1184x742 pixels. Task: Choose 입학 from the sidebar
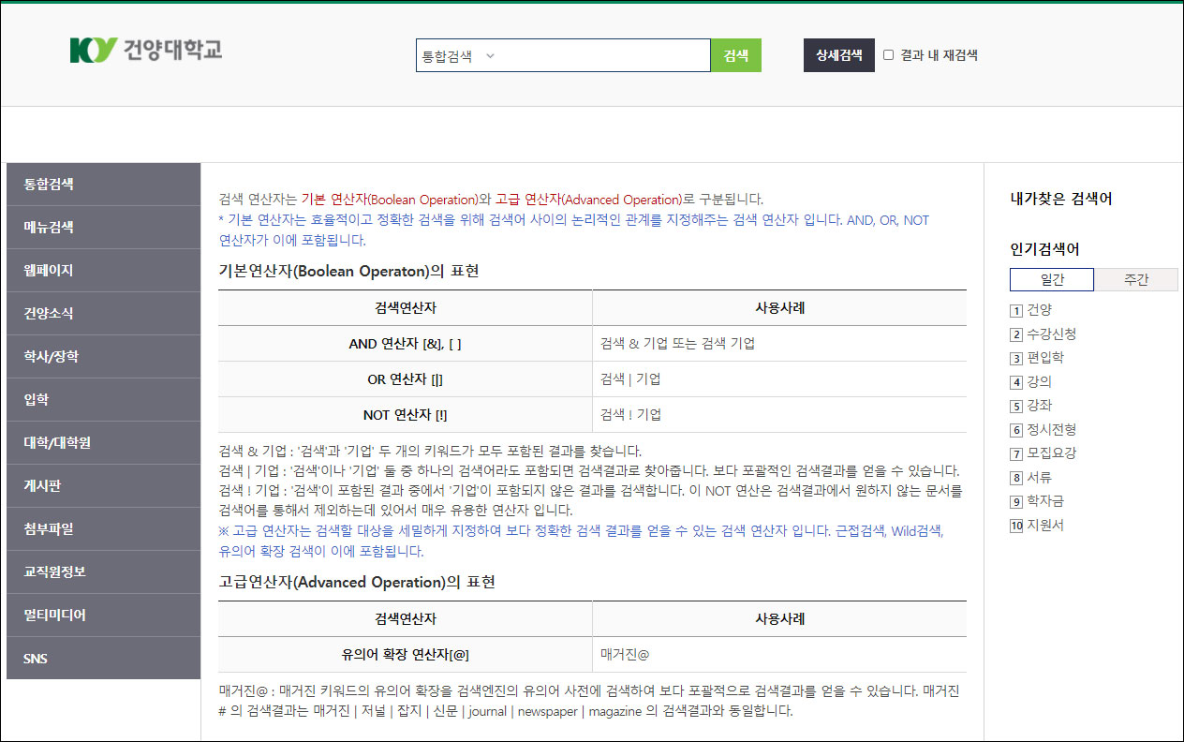(x=103, y=400)
